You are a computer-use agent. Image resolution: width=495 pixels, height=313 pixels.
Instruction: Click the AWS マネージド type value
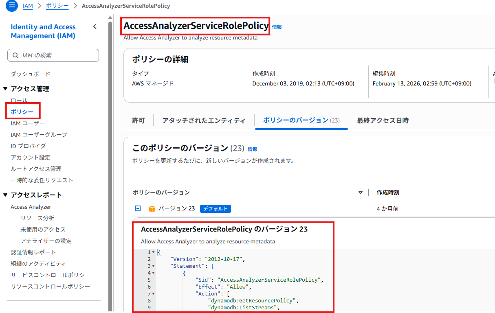(153, 83)
